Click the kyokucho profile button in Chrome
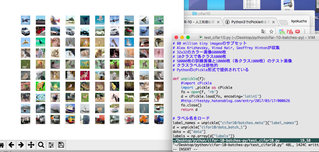 tap(299, 21)
